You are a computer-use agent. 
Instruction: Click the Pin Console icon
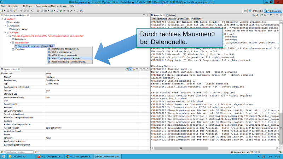(261, 15)
